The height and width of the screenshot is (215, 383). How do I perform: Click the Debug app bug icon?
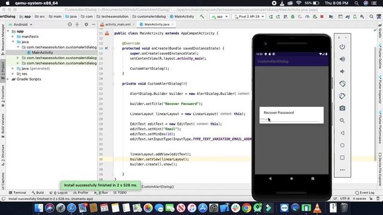pos(293,17)
